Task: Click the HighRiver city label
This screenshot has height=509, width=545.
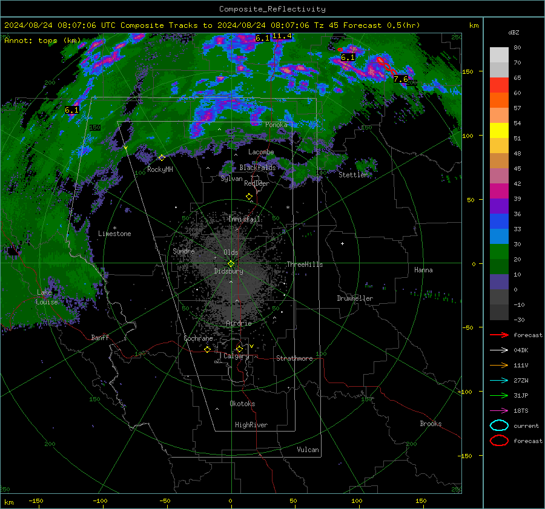Action: [251, 425]
